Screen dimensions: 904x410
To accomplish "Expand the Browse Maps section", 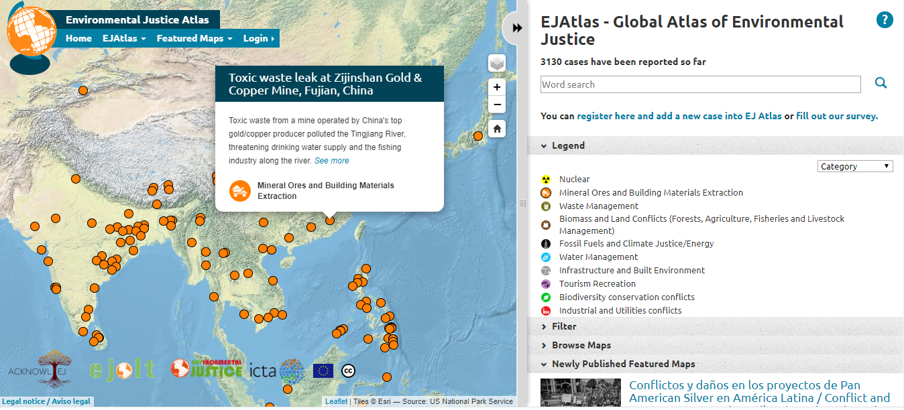I will click(x=581, y=345).
